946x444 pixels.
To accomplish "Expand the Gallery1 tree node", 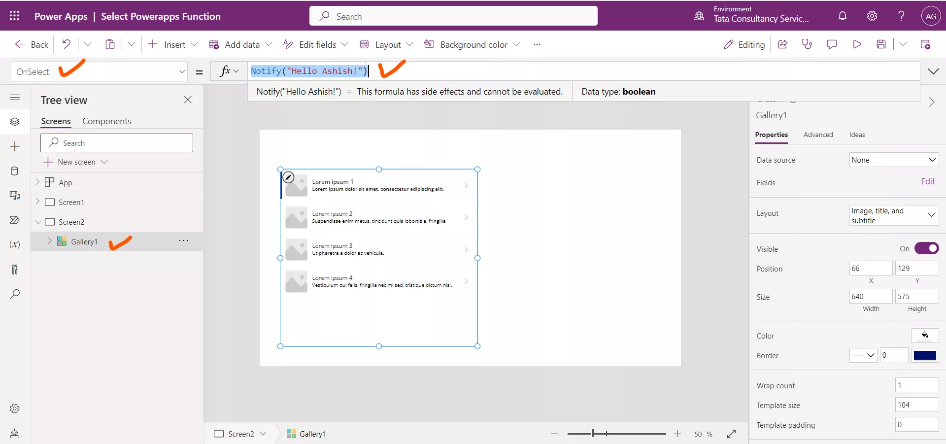I will 50,241.
